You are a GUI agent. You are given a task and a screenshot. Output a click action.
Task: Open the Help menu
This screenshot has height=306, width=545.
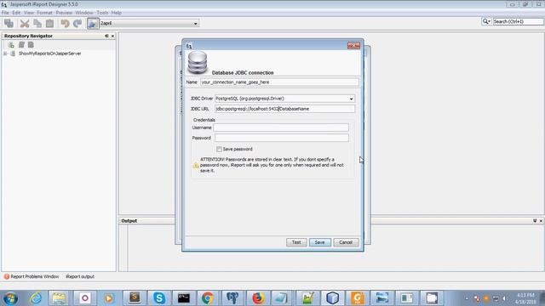[x=117, y=13]
